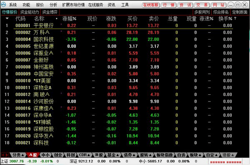Open the question mark help icon

pos(235,19)
